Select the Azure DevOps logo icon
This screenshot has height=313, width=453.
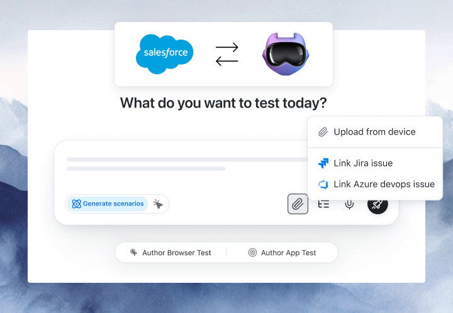tap(323, 184)
